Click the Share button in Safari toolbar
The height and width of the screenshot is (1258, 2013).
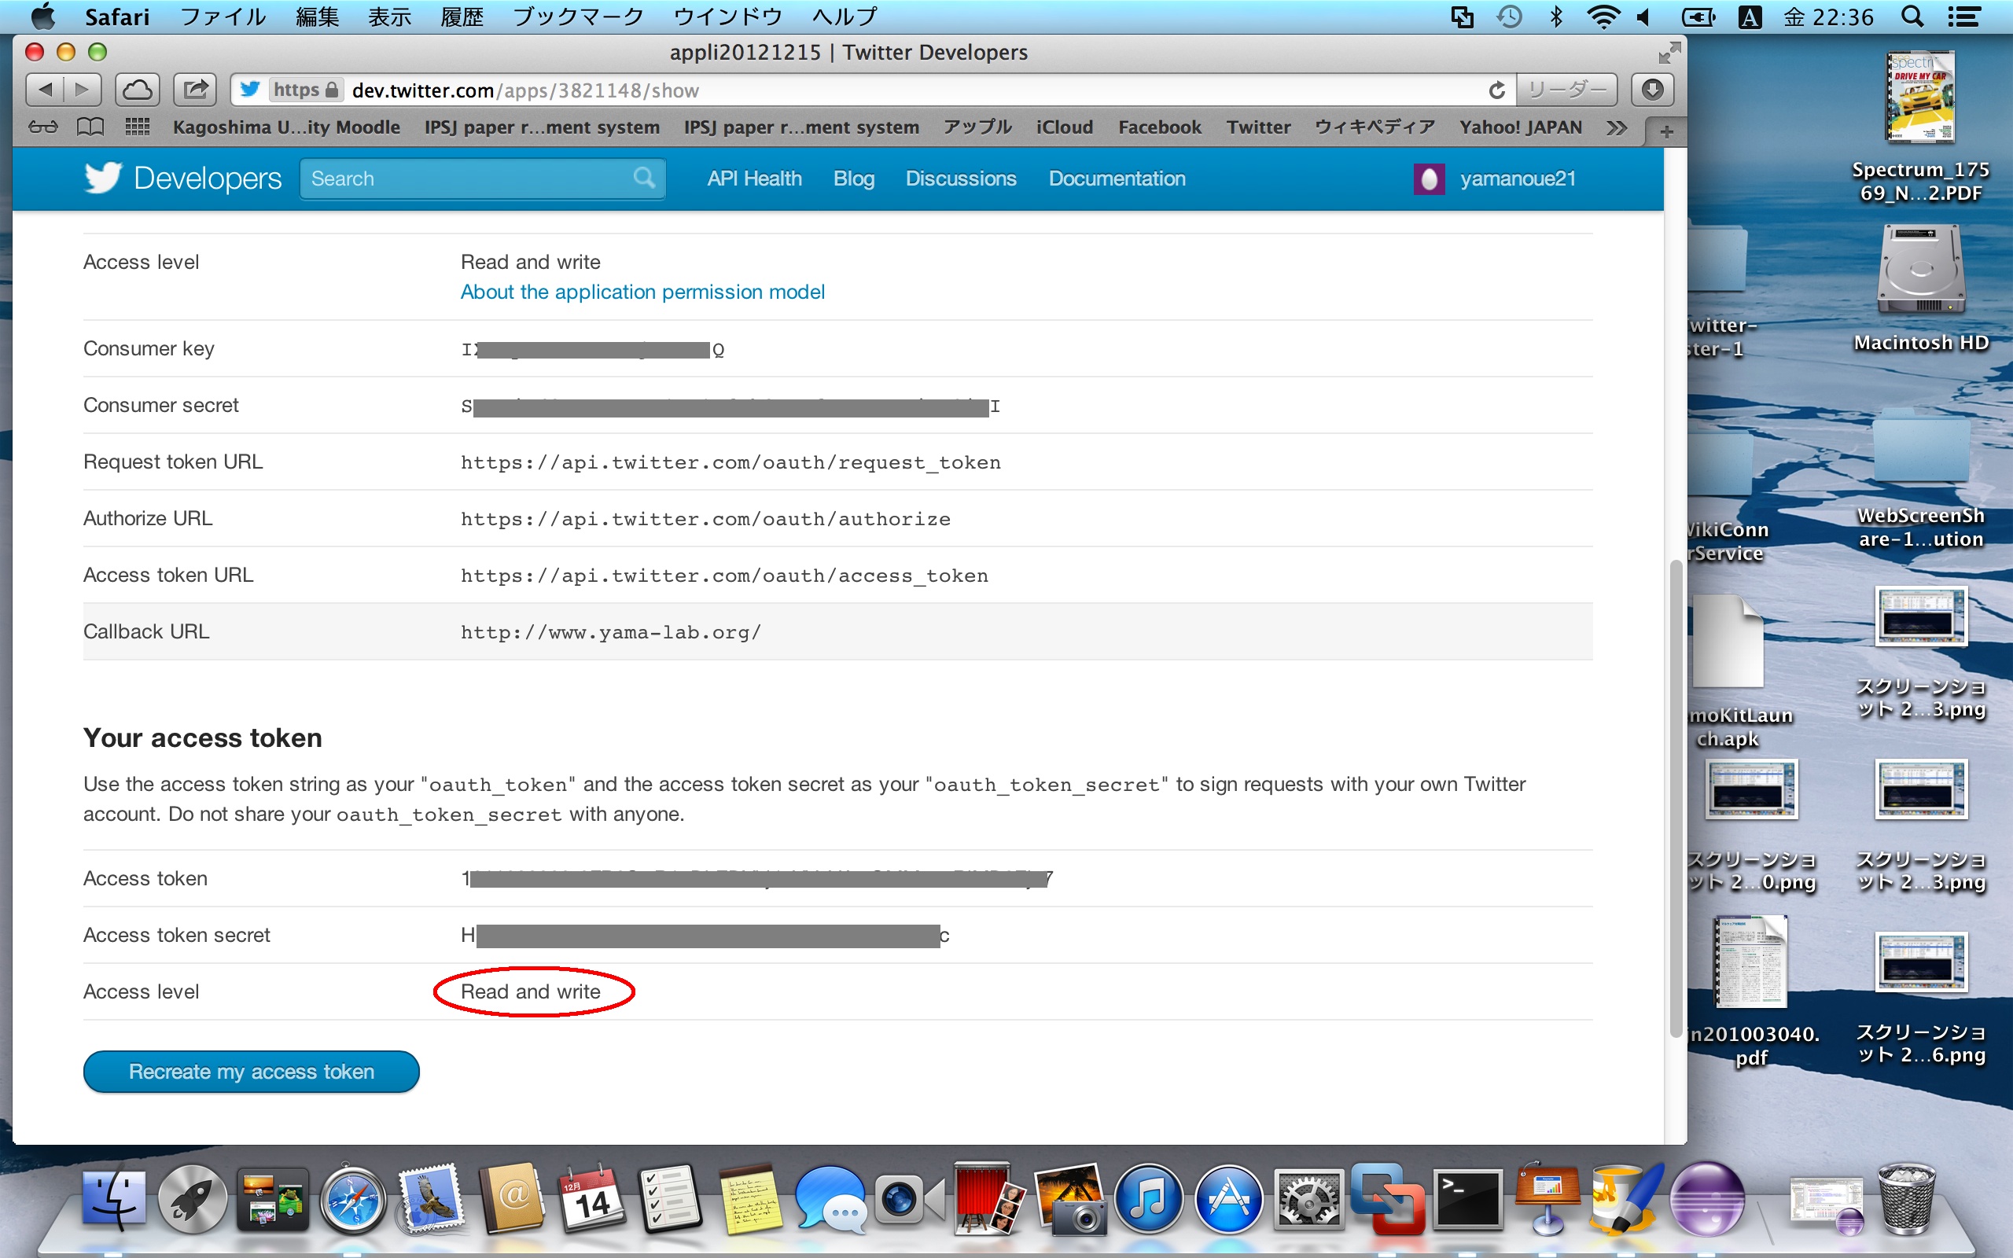tap(196, 90)
